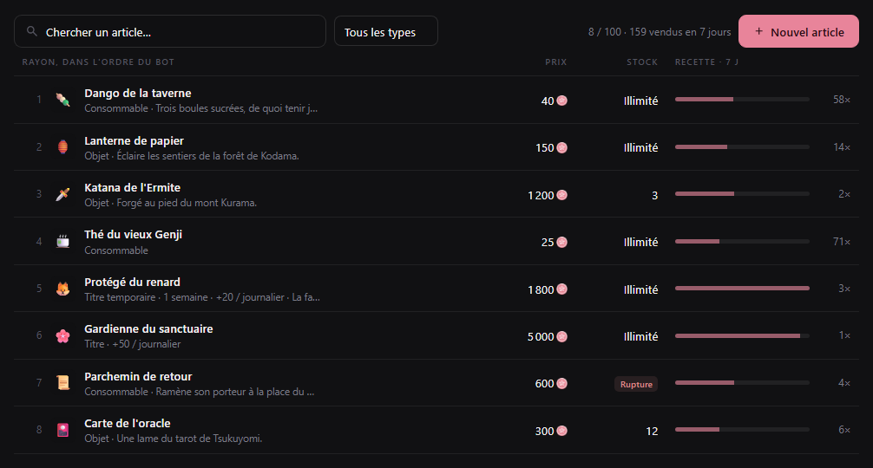Click the dango skewer icon
Viewport: 873px width, 468px height.
(x=62, y=100)
